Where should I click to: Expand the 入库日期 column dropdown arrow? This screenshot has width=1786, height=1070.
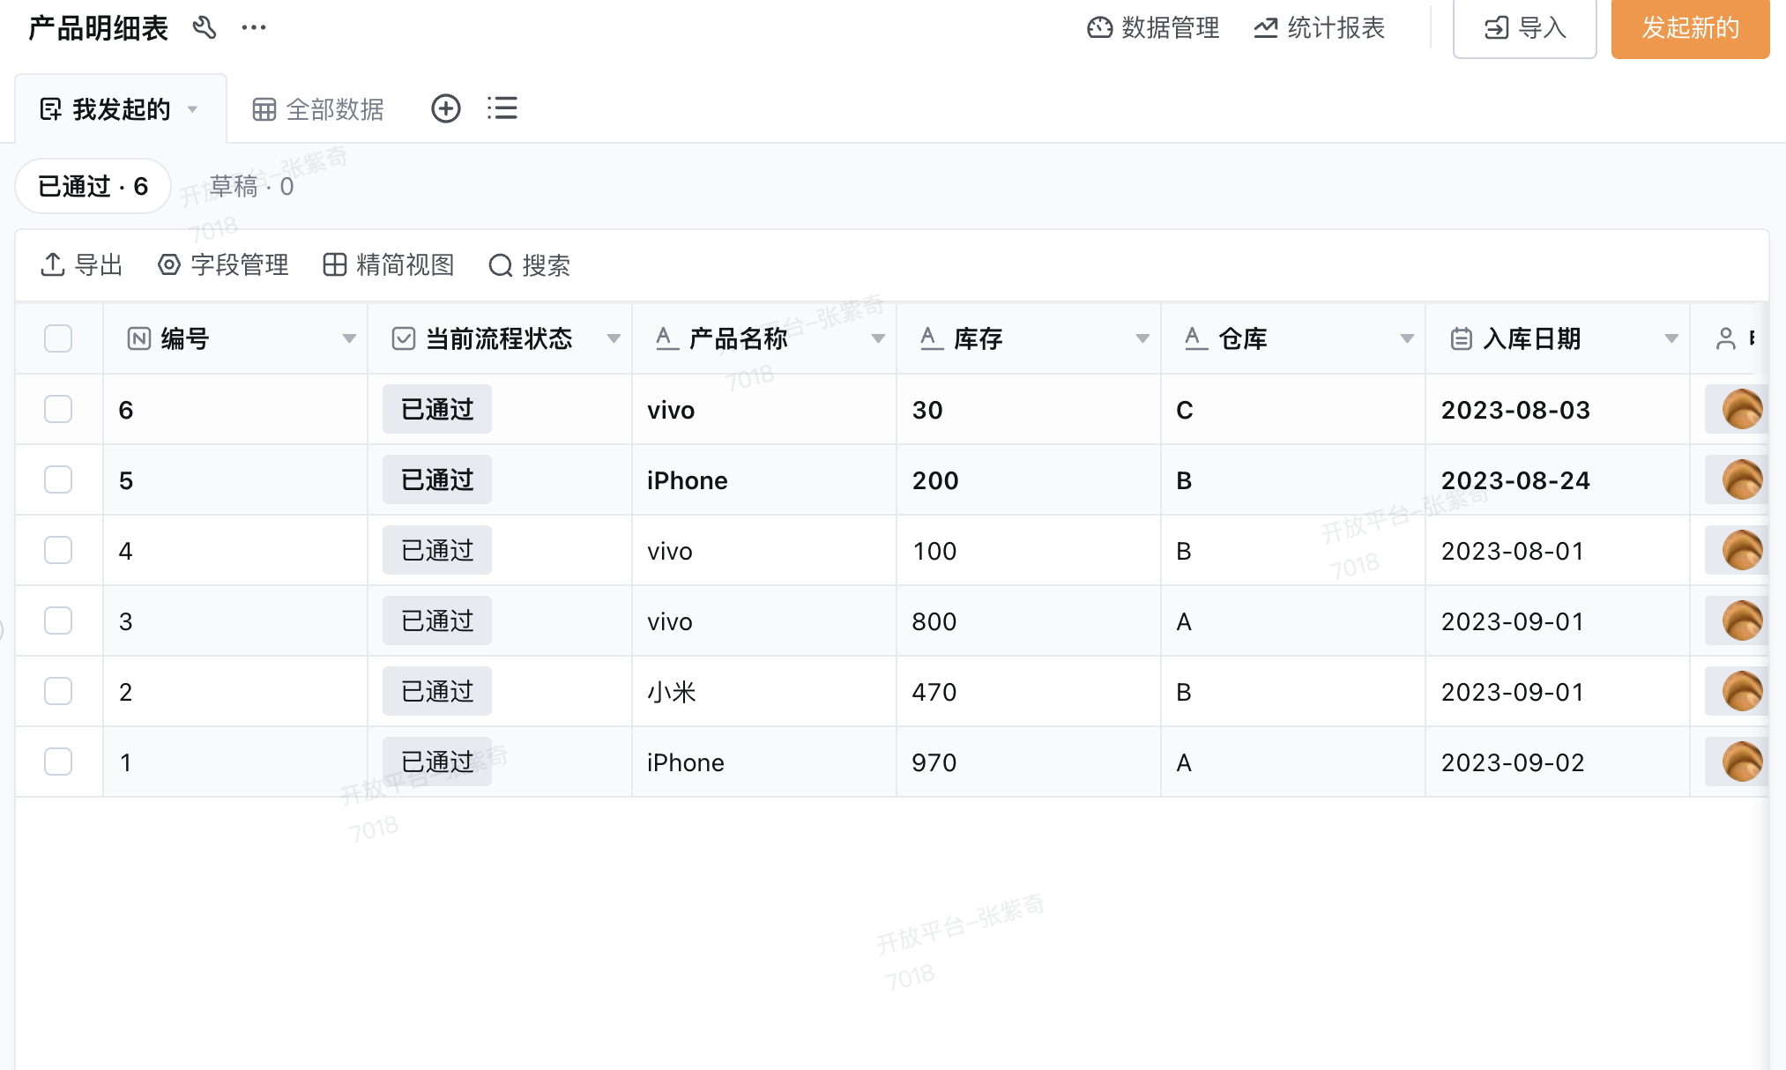point(1671,338)
